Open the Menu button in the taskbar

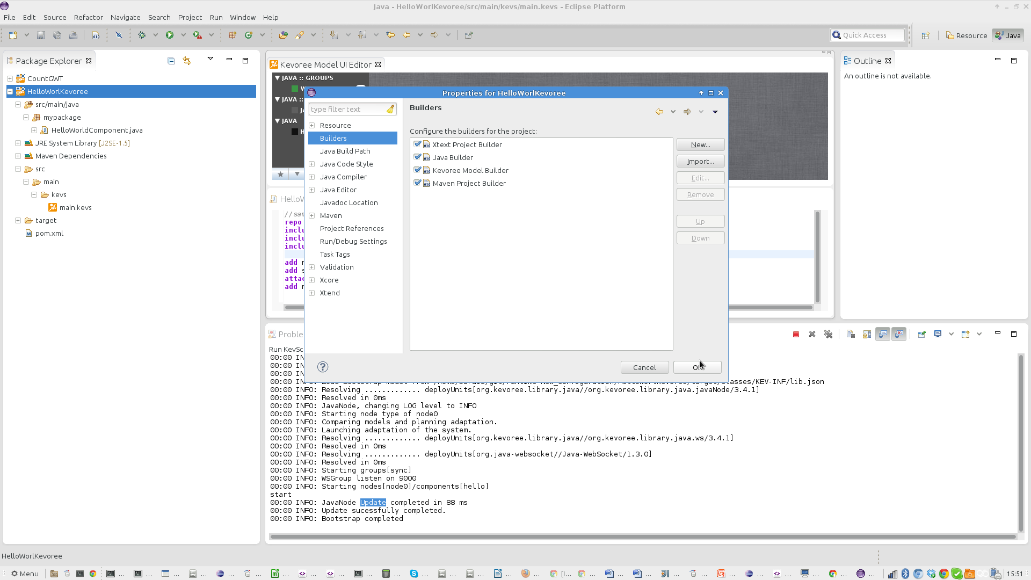[25, 574]
